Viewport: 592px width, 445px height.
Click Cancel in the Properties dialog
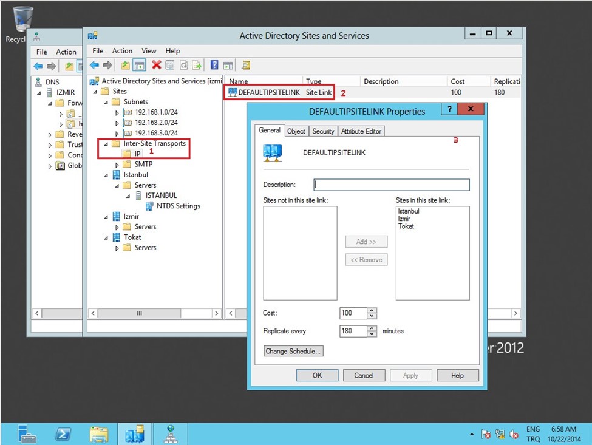[364, 375]
